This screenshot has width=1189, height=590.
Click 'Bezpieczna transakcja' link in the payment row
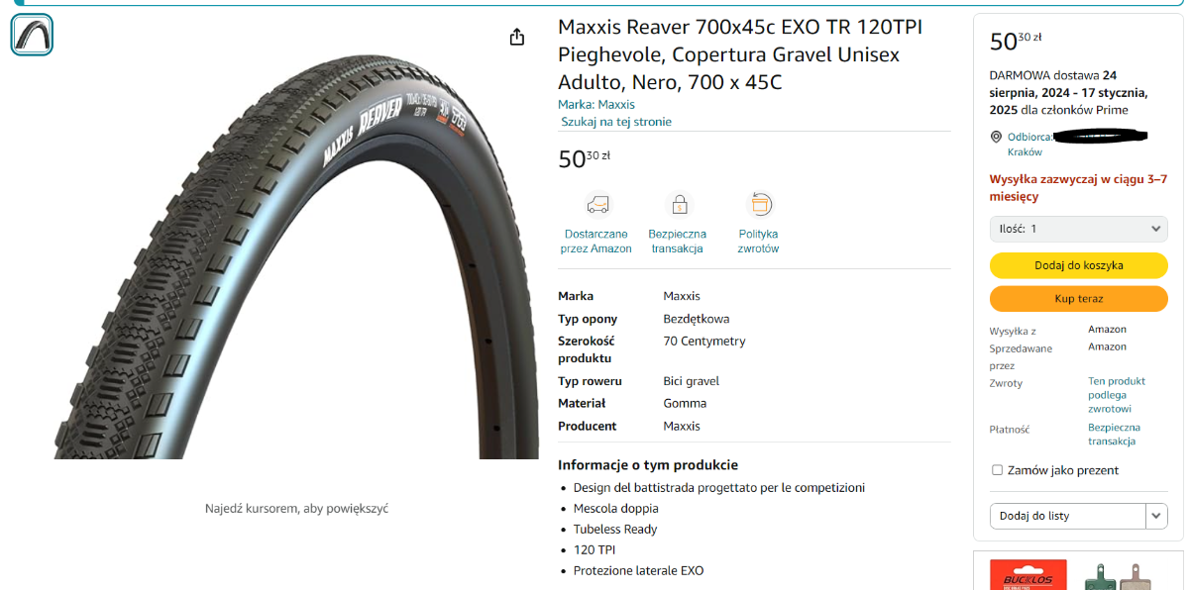point(1114,435)
